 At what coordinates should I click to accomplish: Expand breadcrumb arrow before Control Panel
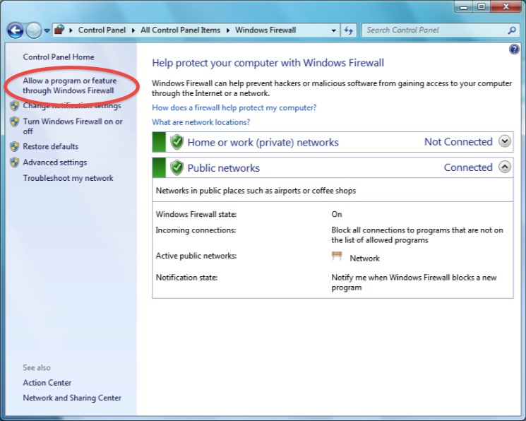pyautogui.click(x=71, y=30)
